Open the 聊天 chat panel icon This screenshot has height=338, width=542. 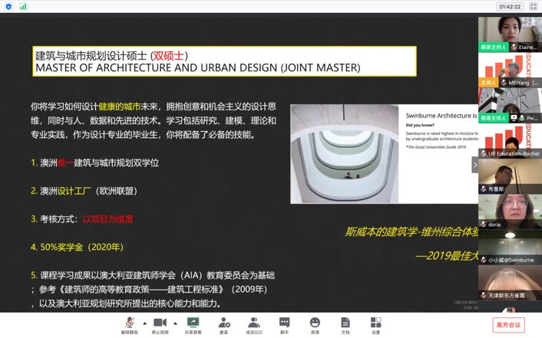click(x=285, y=323)
